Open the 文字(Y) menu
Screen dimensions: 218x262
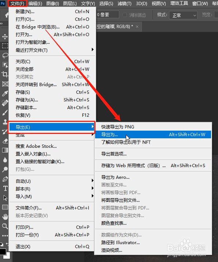(88, 3)
